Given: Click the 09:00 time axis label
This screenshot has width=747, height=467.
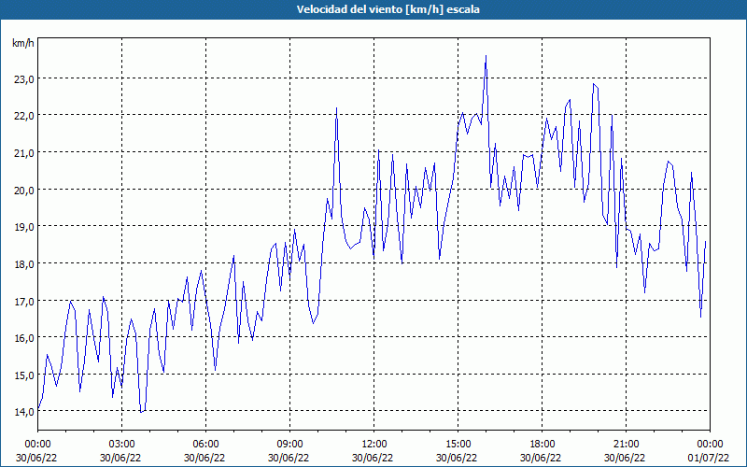Looking at the screenshot, I should tap(289, 445).
